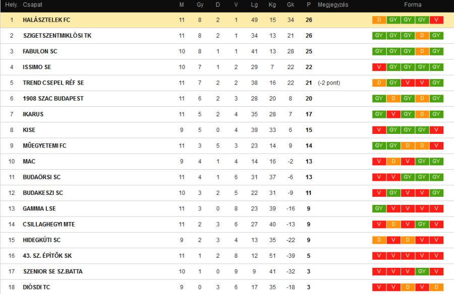Viewport: 454px width, 294px height.
Task: Open the Fabulon SC team link
Action: coord(40,51)
